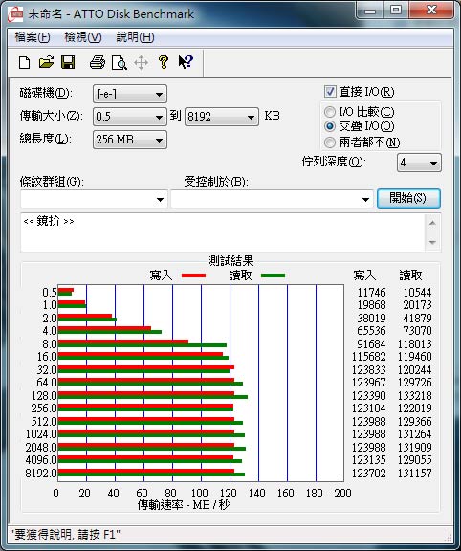Open the 磁碟機 drive dropdown showing [-e-]
Screen dimensions: 461x551
click(x=130, y=94)
